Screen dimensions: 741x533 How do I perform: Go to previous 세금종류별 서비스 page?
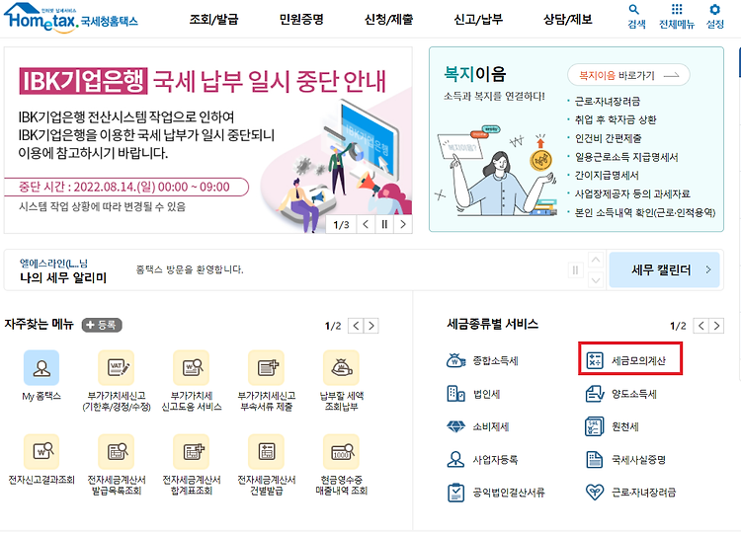pos(701,326)
